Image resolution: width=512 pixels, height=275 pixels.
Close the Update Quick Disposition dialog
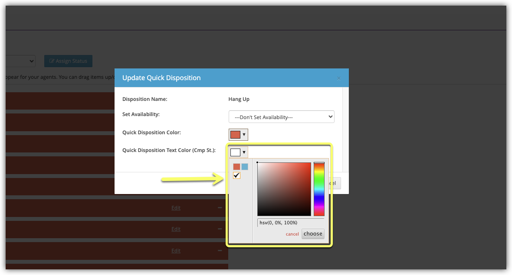click(338, 78)
